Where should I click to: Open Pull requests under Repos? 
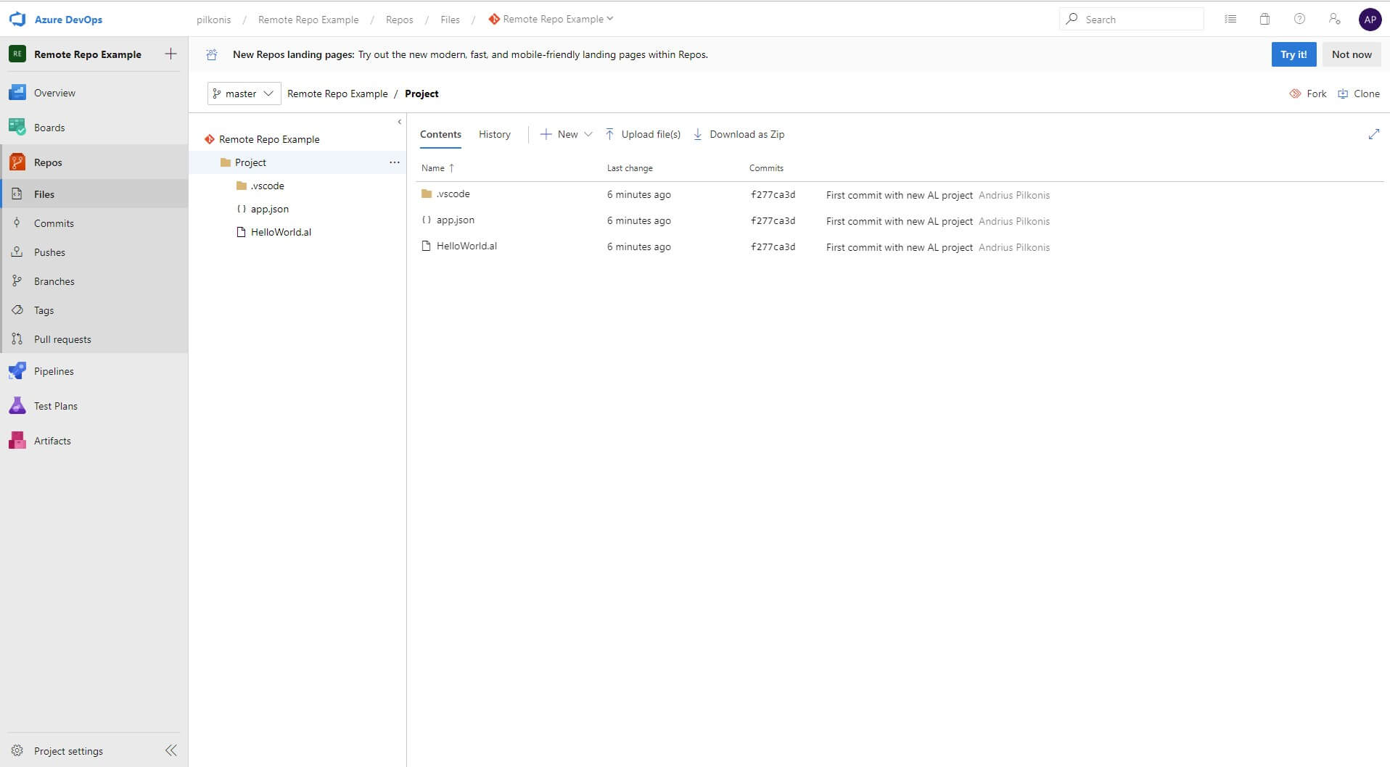(94, 339)
